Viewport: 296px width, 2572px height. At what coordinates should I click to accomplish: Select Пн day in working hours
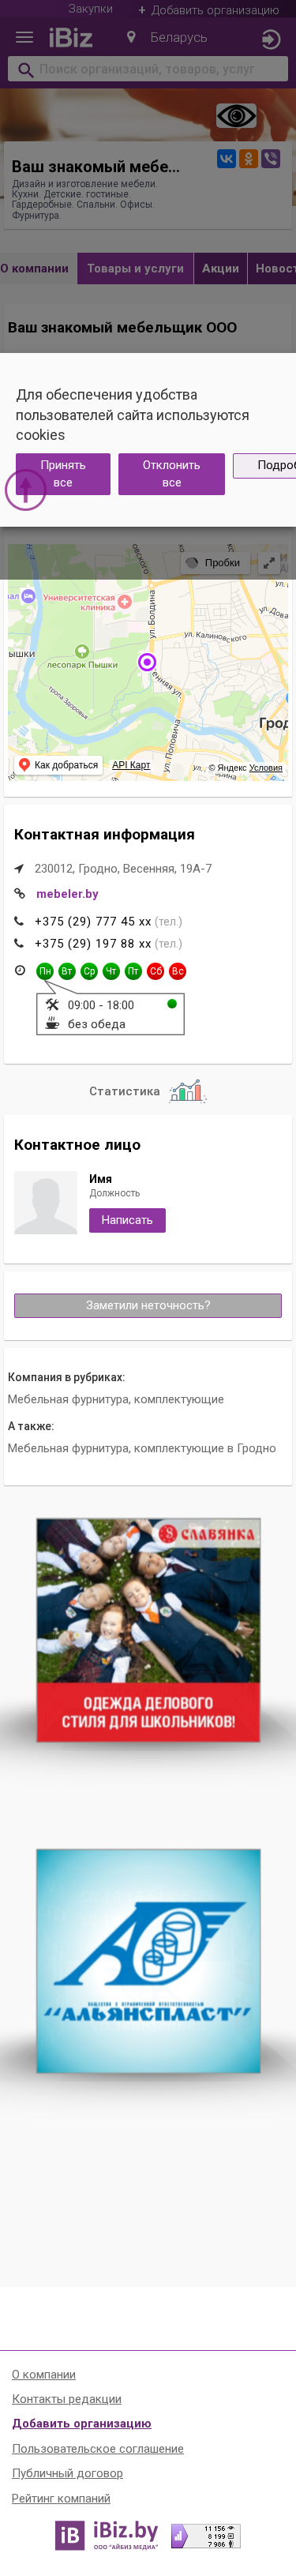point(45,971)
